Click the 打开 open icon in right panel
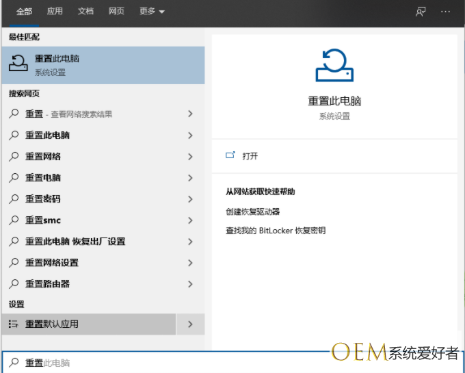465x373 pixels. point(230,155)
